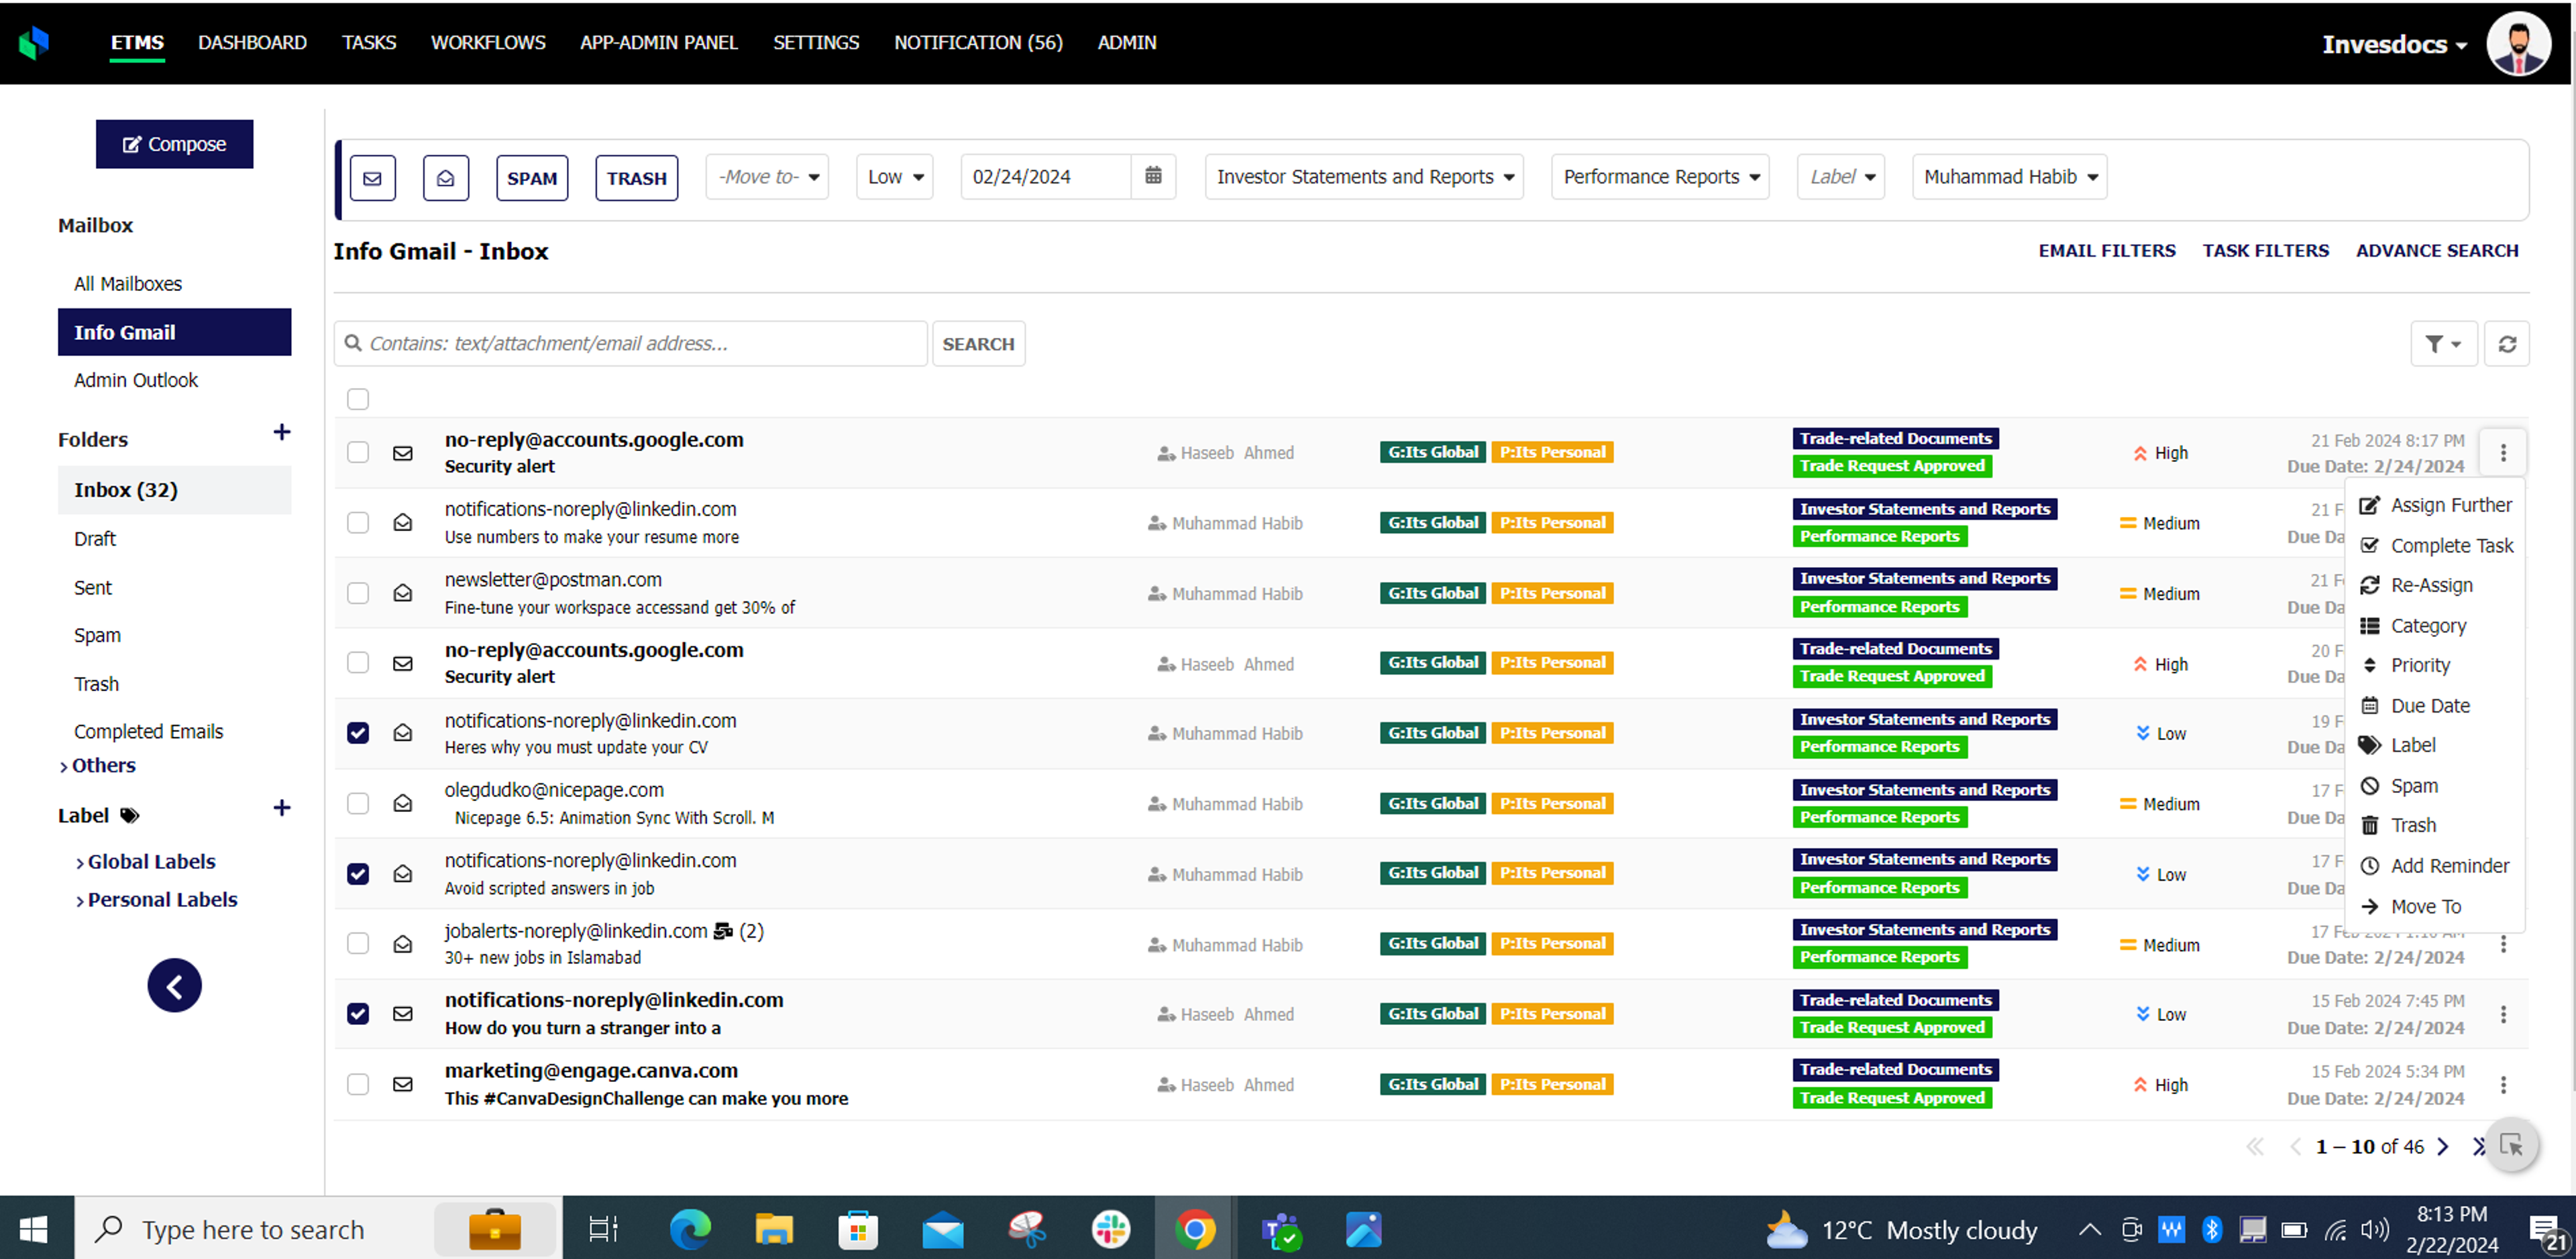2576x1259 pixels.
Task: Go to first page using double-left arrows
Action: click(x=2254, y=1146)
